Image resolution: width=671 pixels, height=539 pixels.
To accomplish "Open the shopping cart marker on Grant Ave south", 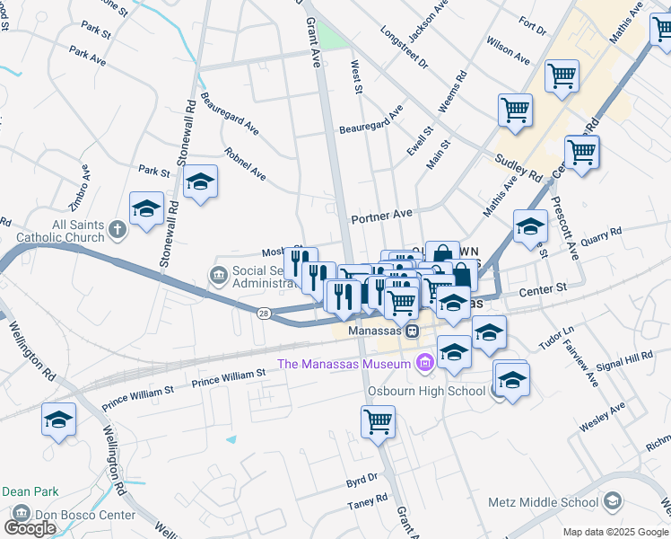I will [378, 425].
